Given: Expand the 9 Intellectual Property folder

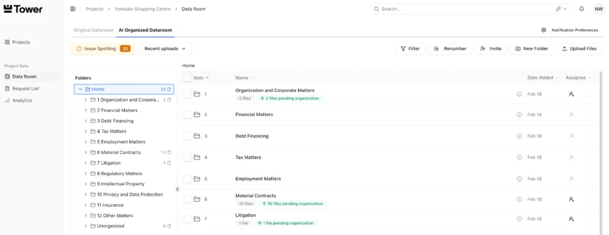Looking at the screenshot, I should pyautogui.click(x=86, y=184).
